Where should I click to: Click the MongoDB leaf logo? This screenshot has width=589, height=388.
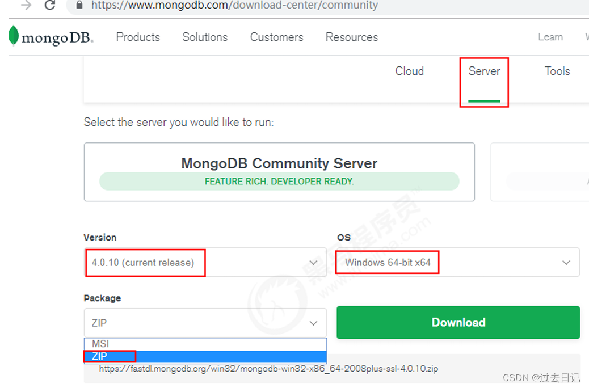[12, 36]
